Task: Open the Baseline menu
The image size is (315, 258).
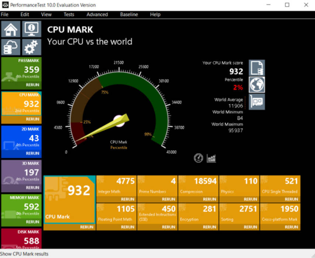Action: point(129,14)
